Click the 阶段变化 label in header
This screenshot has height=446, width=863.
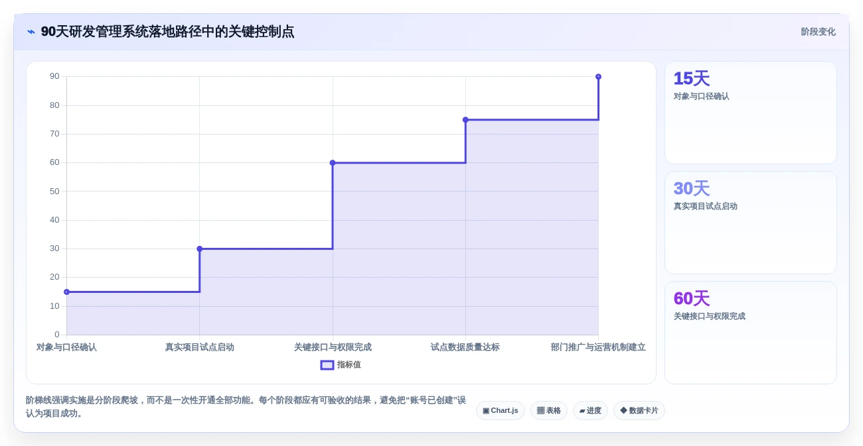(818, 32)
